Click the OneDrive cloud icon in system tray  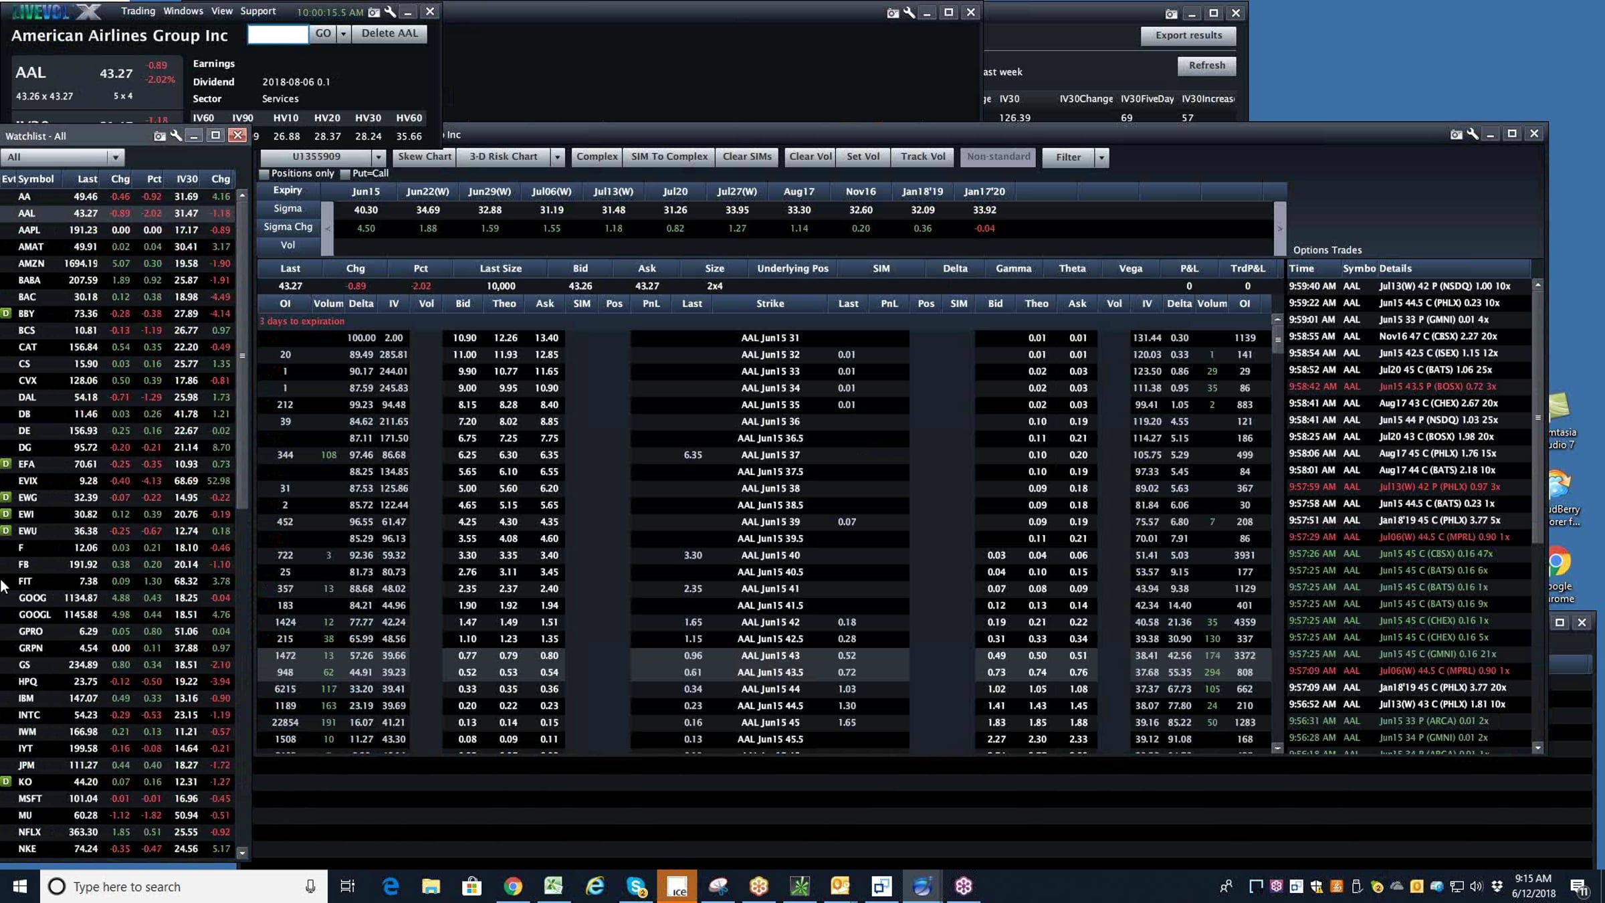point(1396,886)
